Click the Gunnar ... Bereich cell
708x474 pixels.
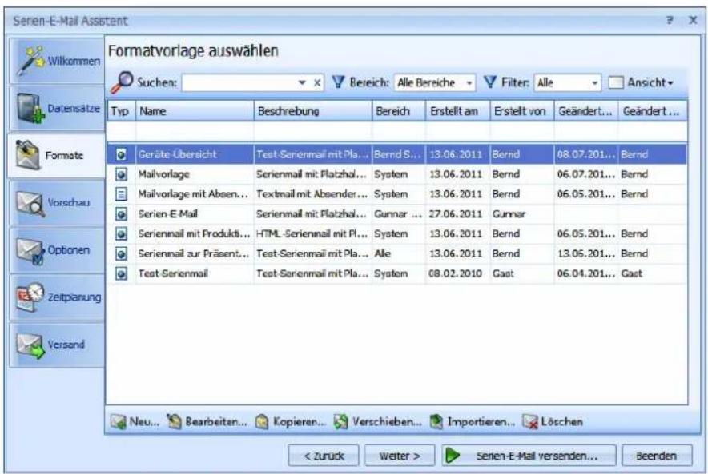(398, 214)
